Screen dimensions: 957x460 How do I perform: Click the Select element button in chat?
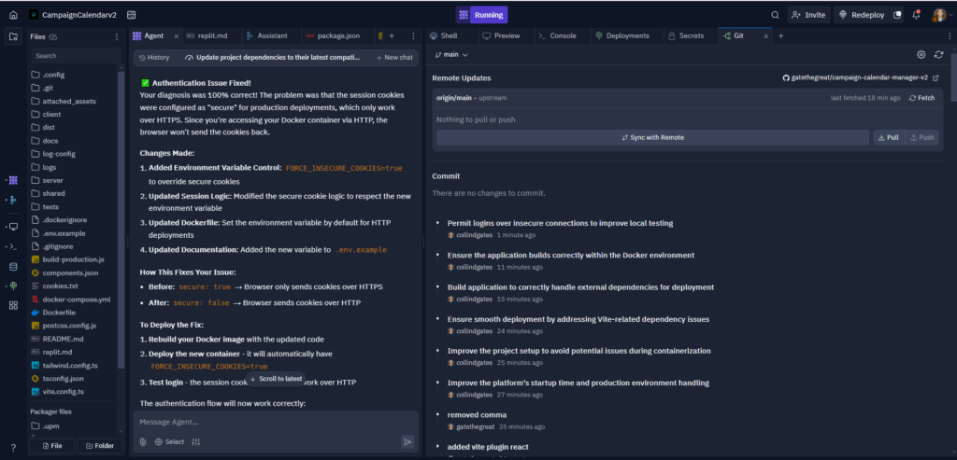[x=169, y=441]
